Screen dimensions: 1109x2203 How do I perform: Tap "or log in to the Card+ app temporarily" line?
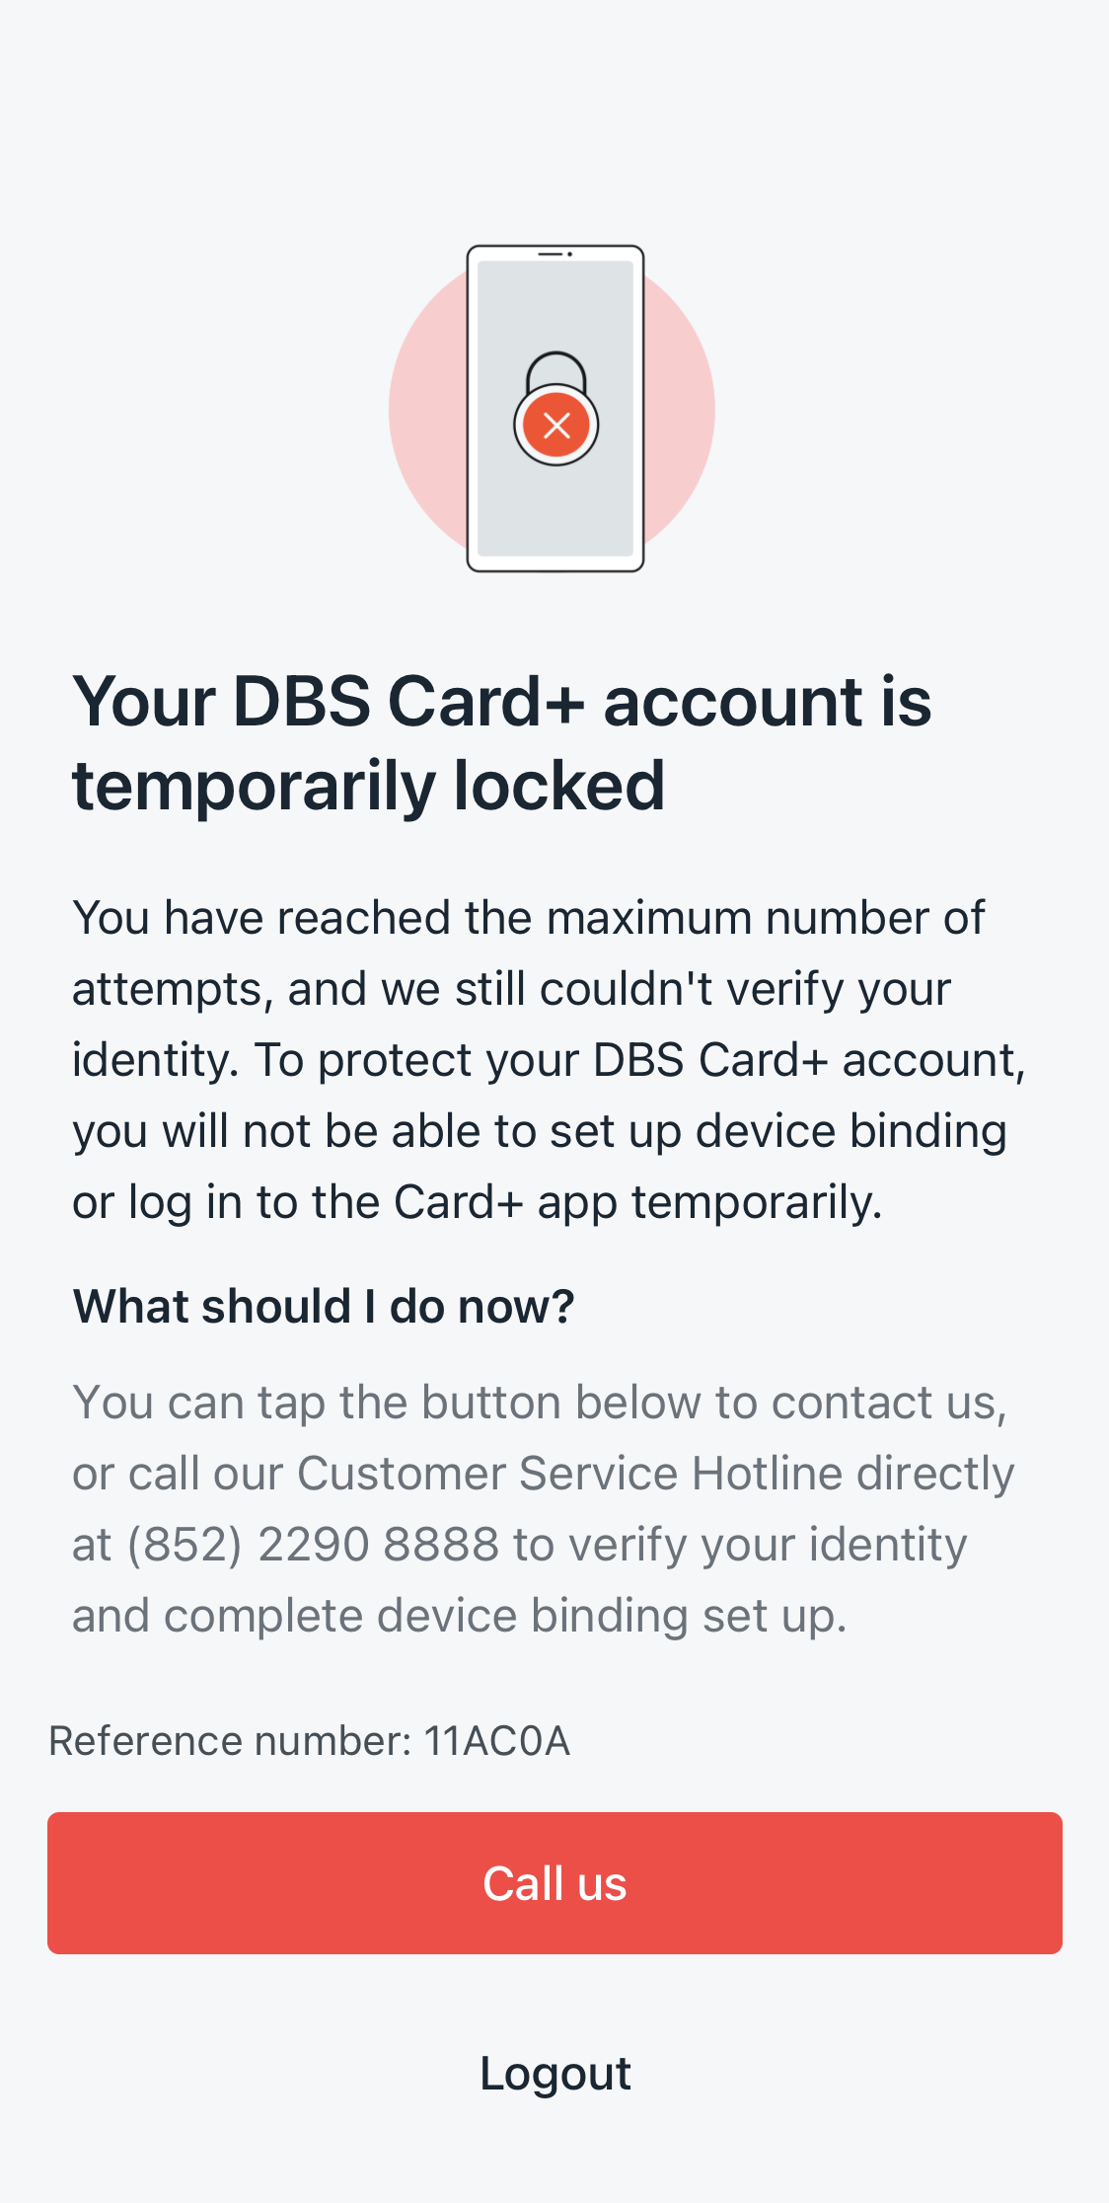(x=477, y=1202)
